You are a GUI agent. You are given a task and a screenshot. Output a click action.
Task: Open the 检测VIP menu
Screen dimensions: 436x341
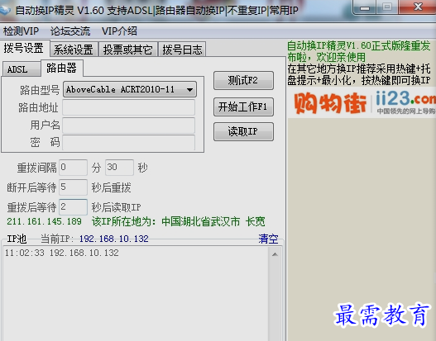click(21, 31)
